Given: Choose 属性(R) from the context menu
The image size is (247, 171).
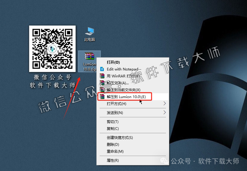Looking at the screenshot, I should point(133,160).
